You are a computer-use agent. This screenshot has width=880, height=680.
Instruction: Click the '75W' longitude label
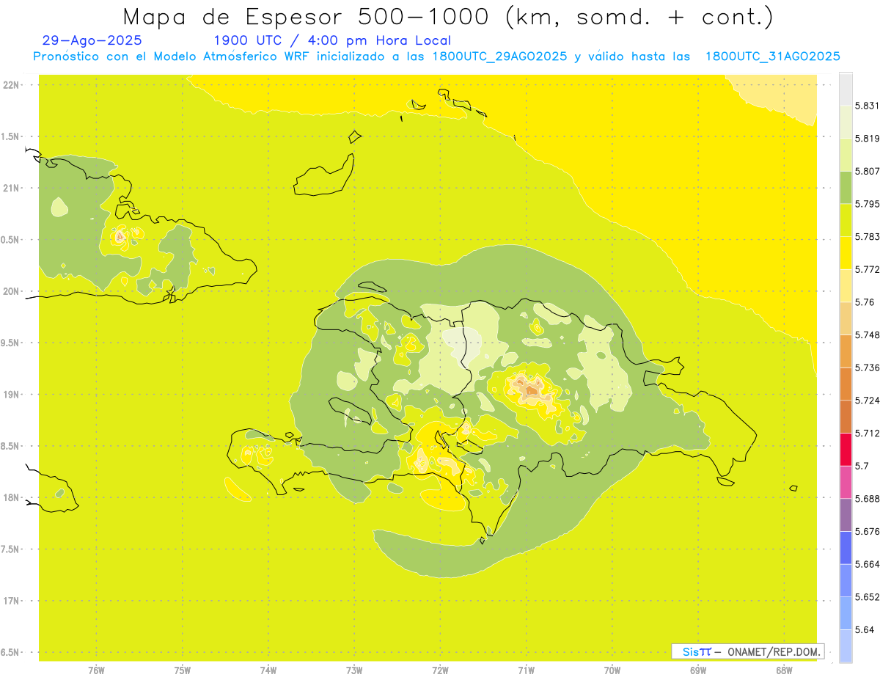tap(183, 670)
